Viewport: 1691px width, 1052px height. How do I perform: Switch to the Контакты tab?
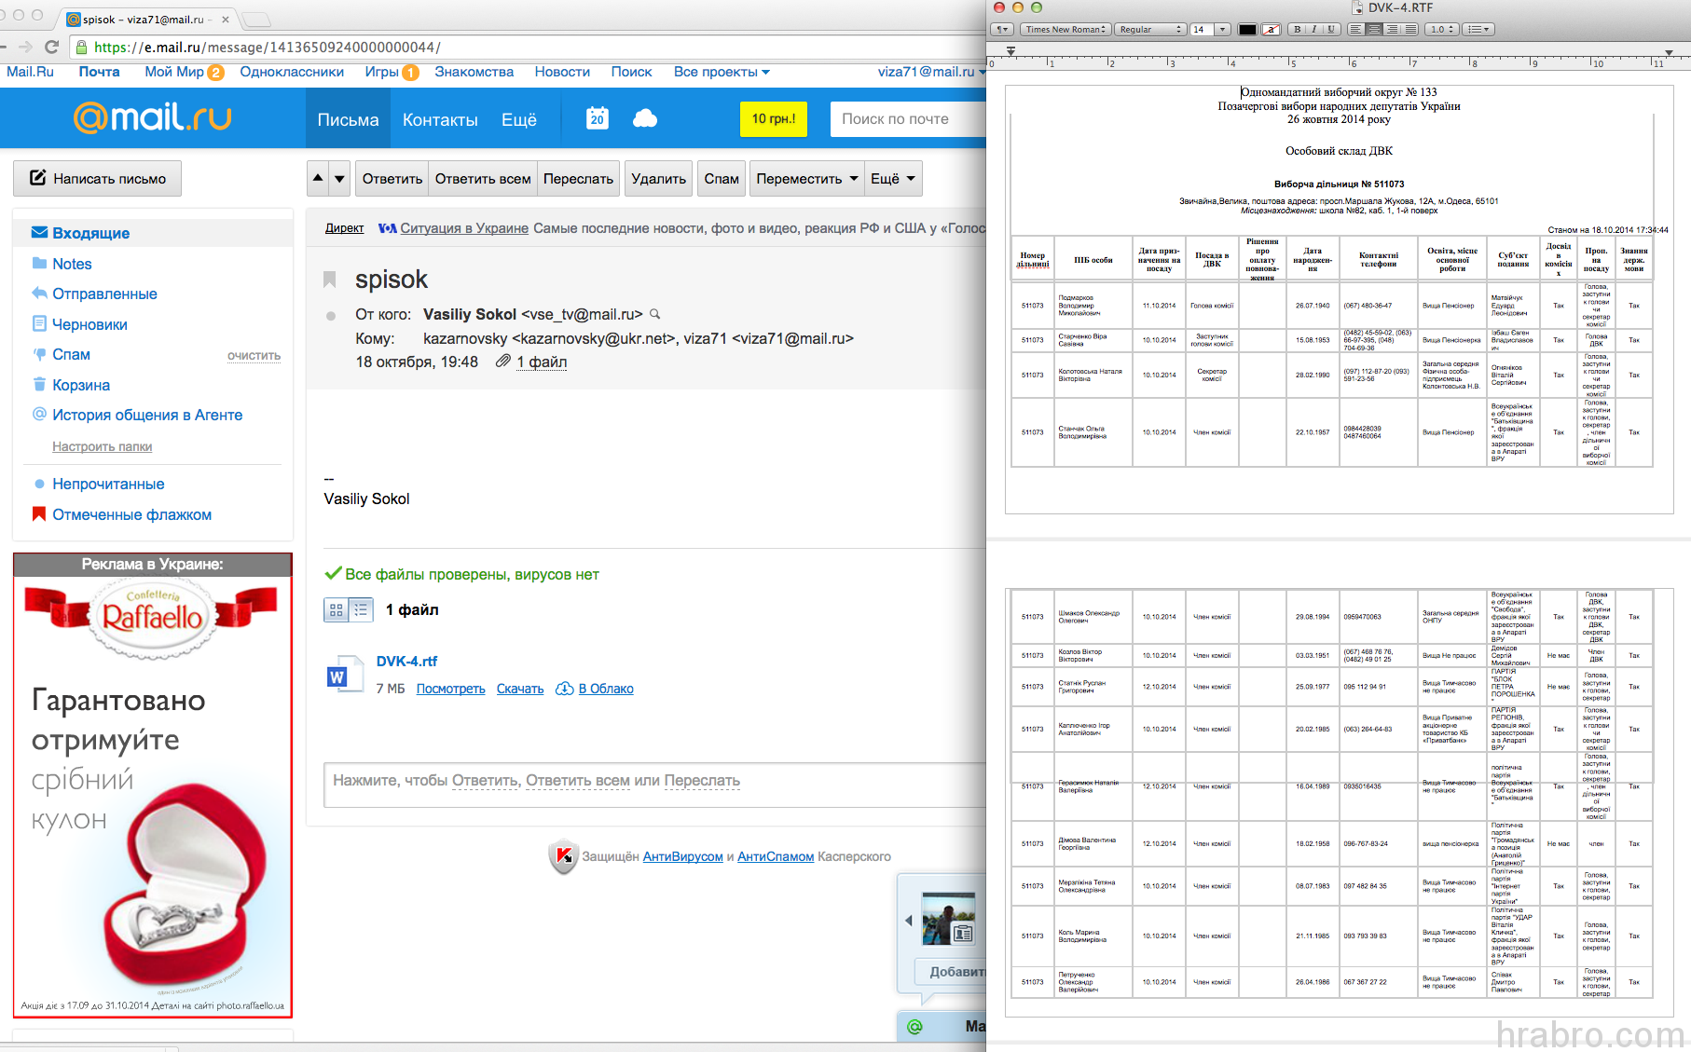[x=440, y=120]
